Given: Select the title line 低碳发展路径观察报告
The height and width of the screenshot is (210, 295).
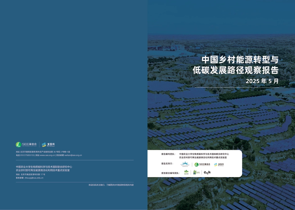Looking at the screenshot, I should click(236, 70).
